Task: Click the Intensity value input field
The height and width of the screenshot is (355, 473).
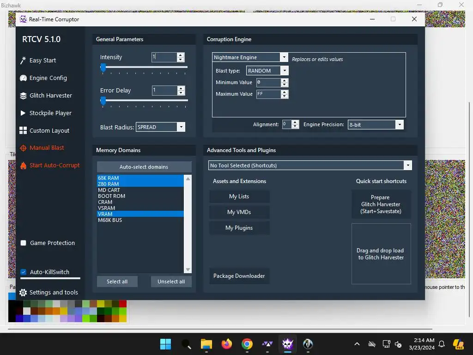Action: point(164,57)
